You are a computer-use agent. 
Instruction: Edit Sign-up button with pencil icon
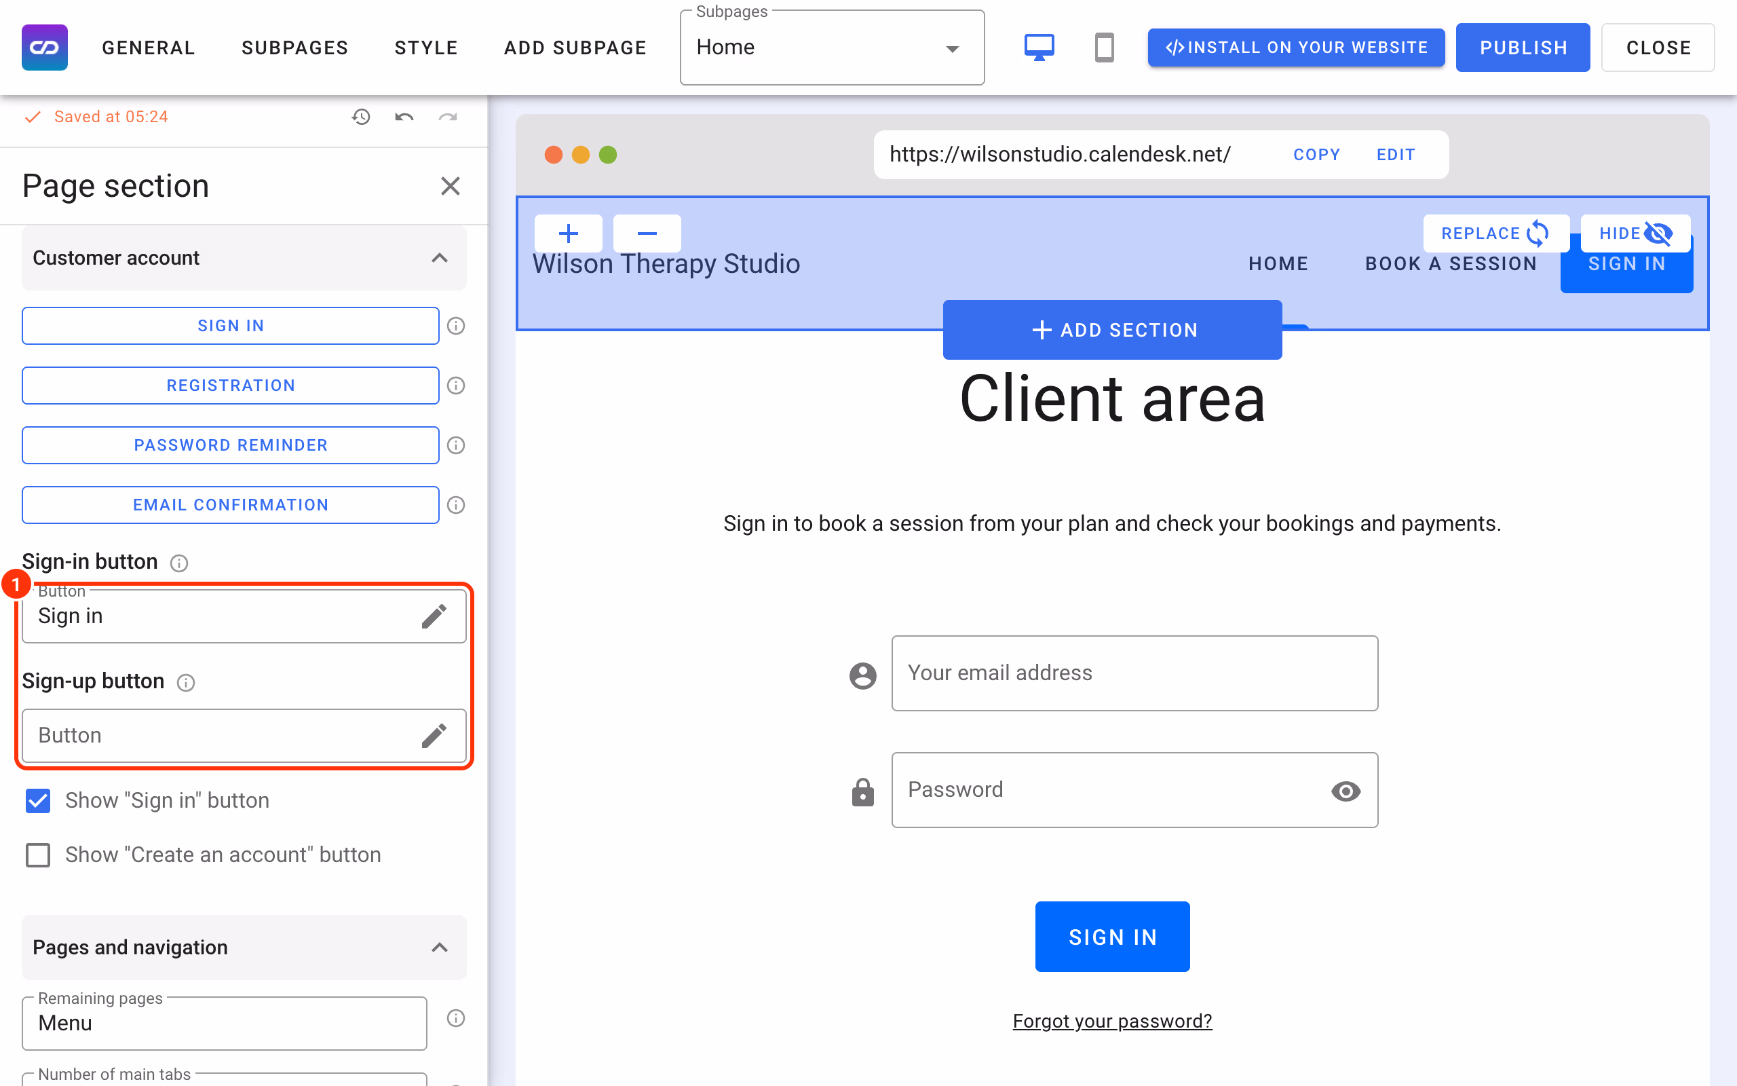click(x=434, y=736)
